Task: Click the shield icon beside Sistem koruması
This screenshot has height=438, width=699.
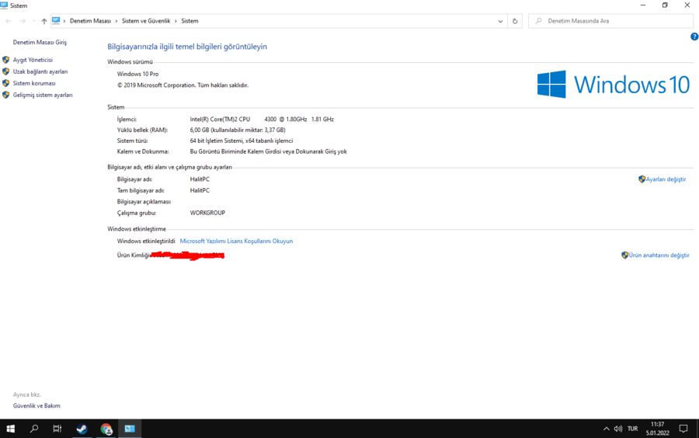Action: [x=5, y=83]
